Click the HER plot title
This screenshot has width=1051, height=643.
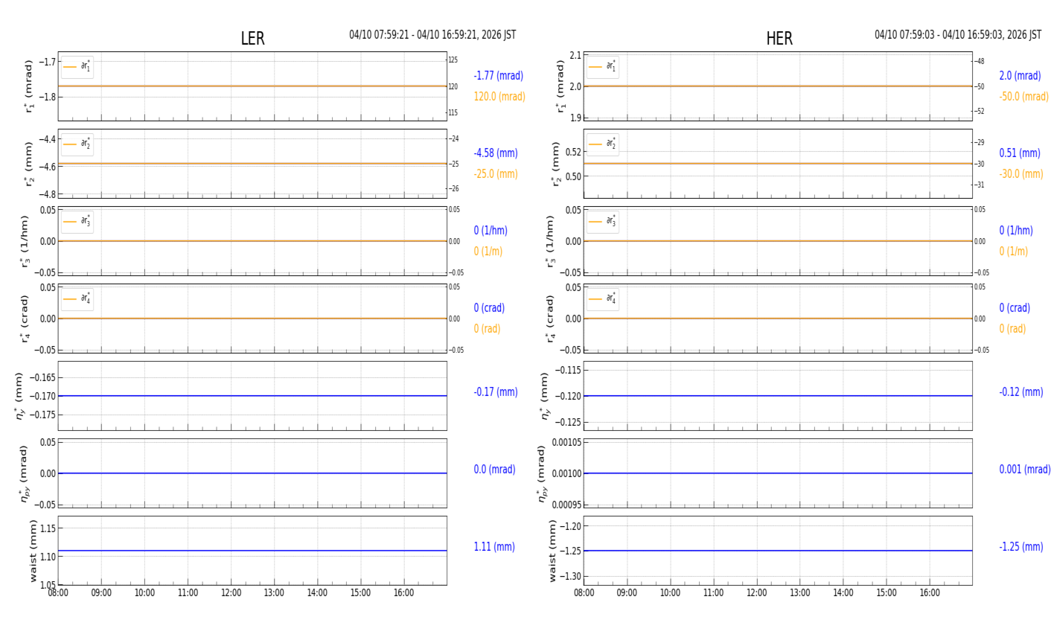779,39
